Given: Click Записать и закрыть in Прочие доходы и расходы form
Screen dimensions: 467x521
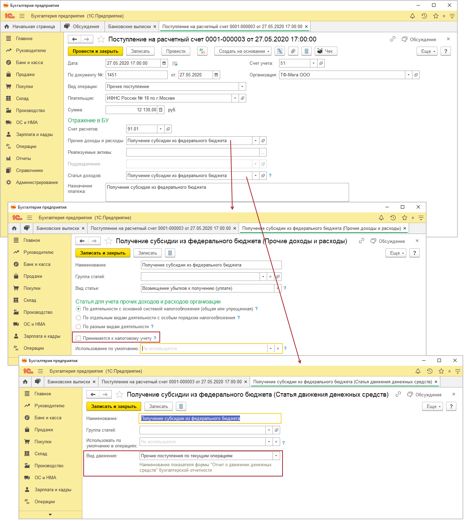Looking at the screenshot, I should (x=103, y=253).
